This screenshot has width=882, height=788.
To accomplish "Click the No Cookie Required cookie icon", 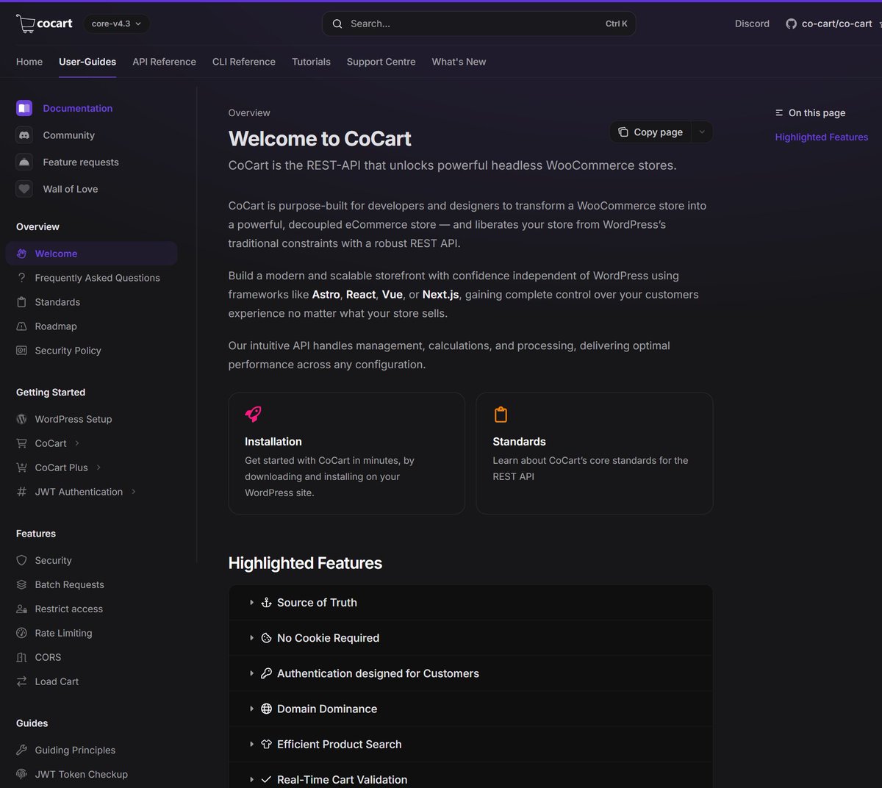I will tap(266, 638).
